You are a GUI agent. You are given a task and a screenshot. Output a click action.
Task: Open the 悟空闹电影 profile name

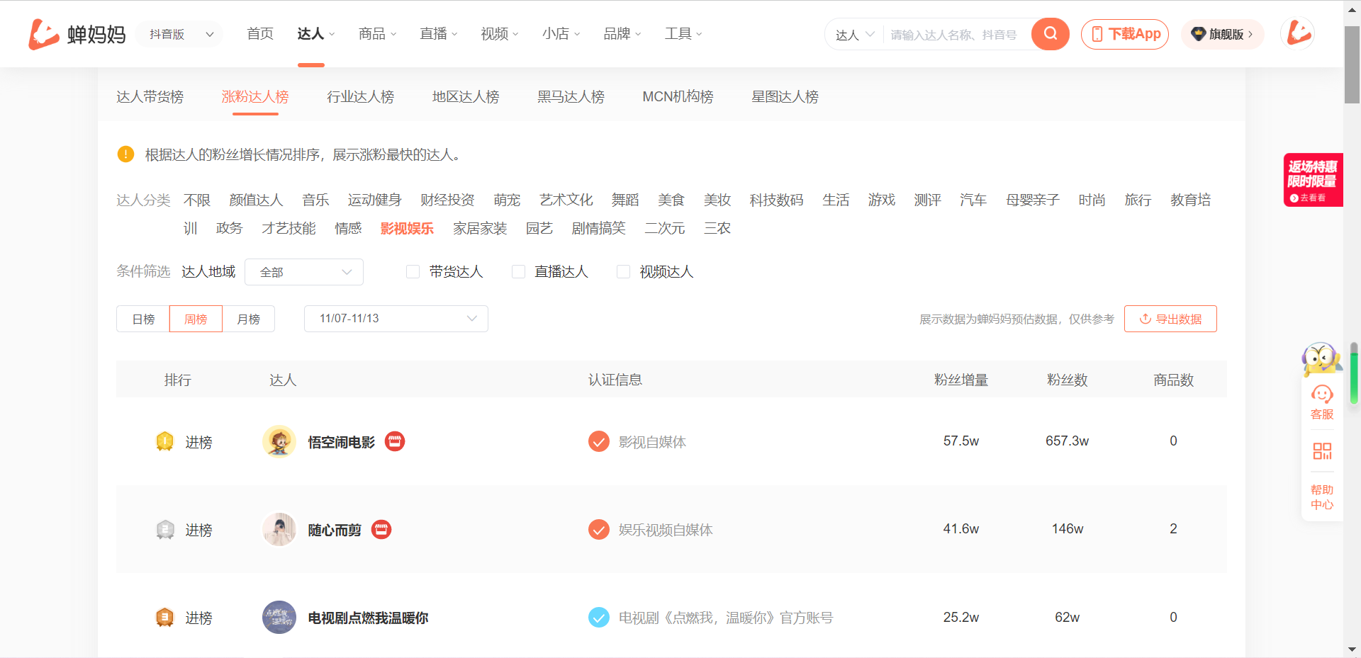341,442
